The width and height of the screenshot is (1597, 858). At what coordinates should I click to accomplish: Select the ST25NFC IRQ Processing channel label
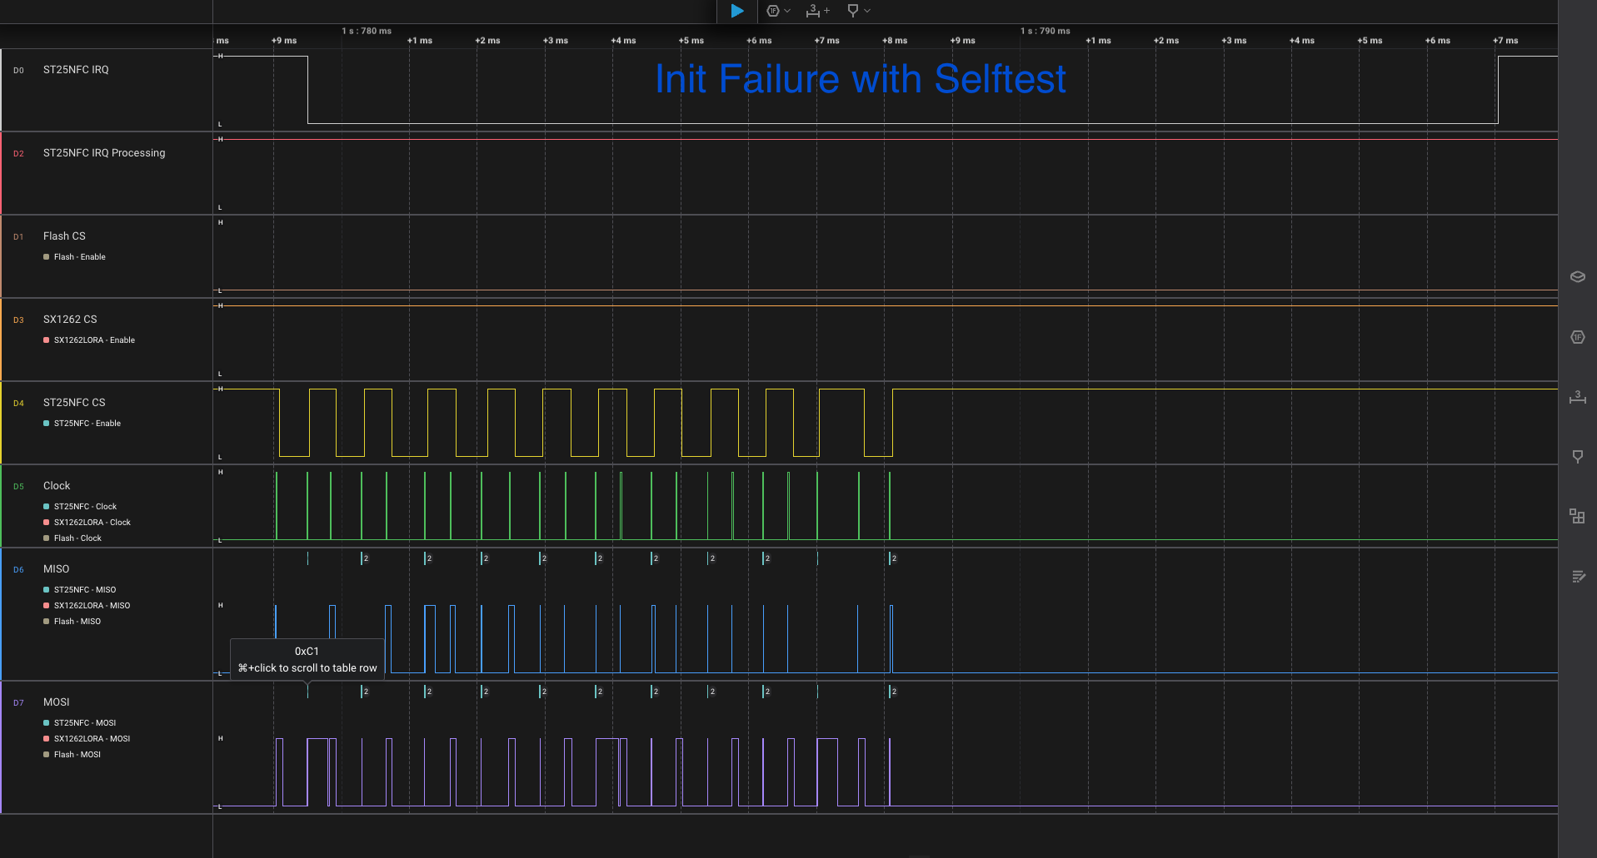pyautogui.click(x=104, y=153)
